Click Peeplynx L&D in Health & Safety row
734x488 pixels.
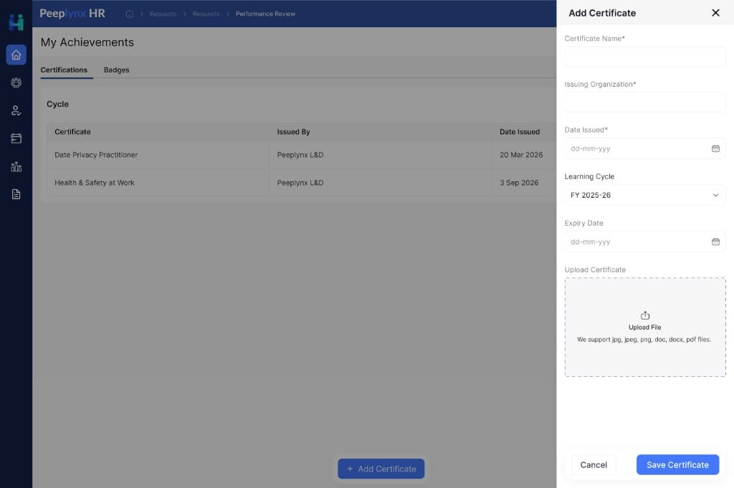(x=300, y=183)
